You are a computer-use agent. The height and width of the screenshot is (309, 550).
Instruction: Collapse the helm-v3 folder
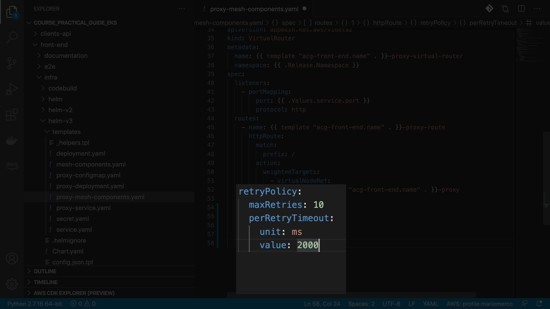click(x=60, y=121)
